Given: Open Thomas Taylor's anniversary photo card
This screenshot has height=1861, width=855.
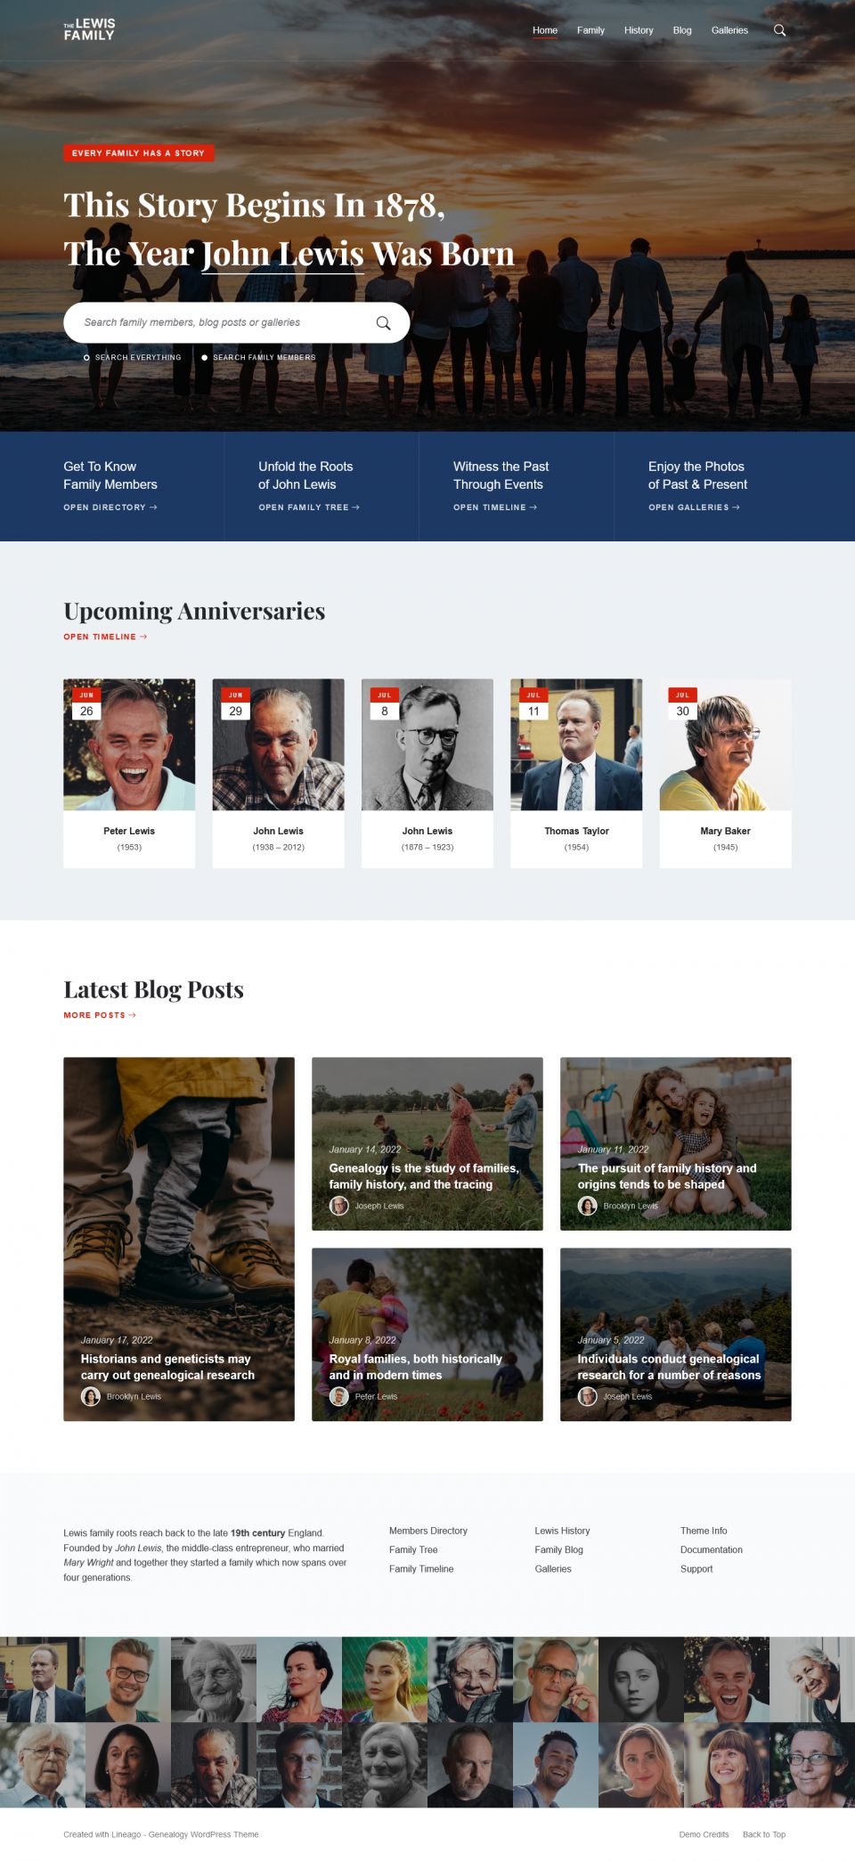Looking at the screenshot, I should click(x=576, y=773).
